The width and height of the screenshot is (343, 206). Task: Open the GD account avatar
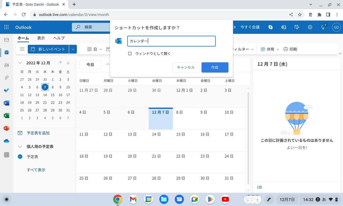(336, 27)
